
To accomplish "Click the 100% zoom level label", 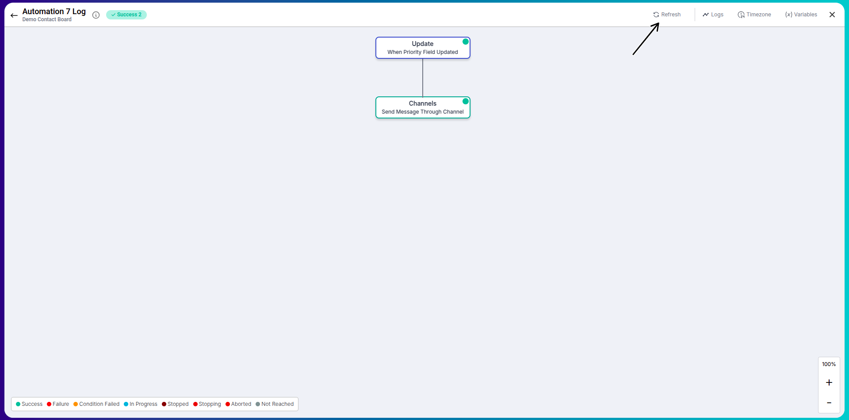I will pos(829,364).
